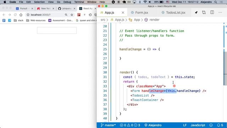Open the Web resources bookmarks folder

point(36,21)
